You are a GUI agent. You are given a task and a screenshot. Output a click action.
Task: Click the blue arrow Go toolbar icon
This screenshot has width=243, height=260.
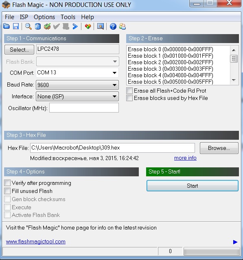(75, 26)
